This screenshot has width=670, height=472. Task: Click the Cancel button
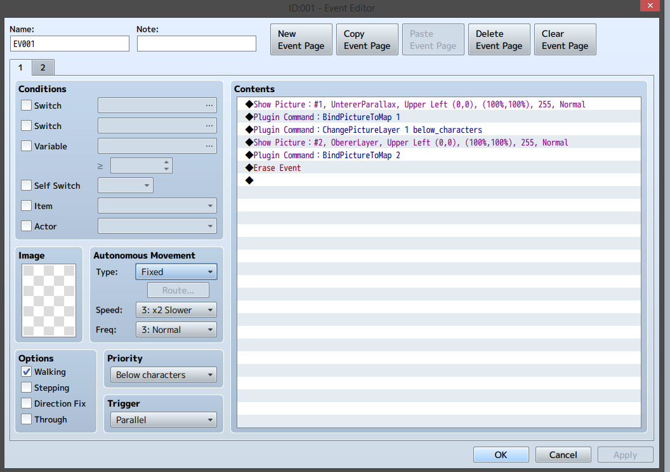tap(563, 454)
